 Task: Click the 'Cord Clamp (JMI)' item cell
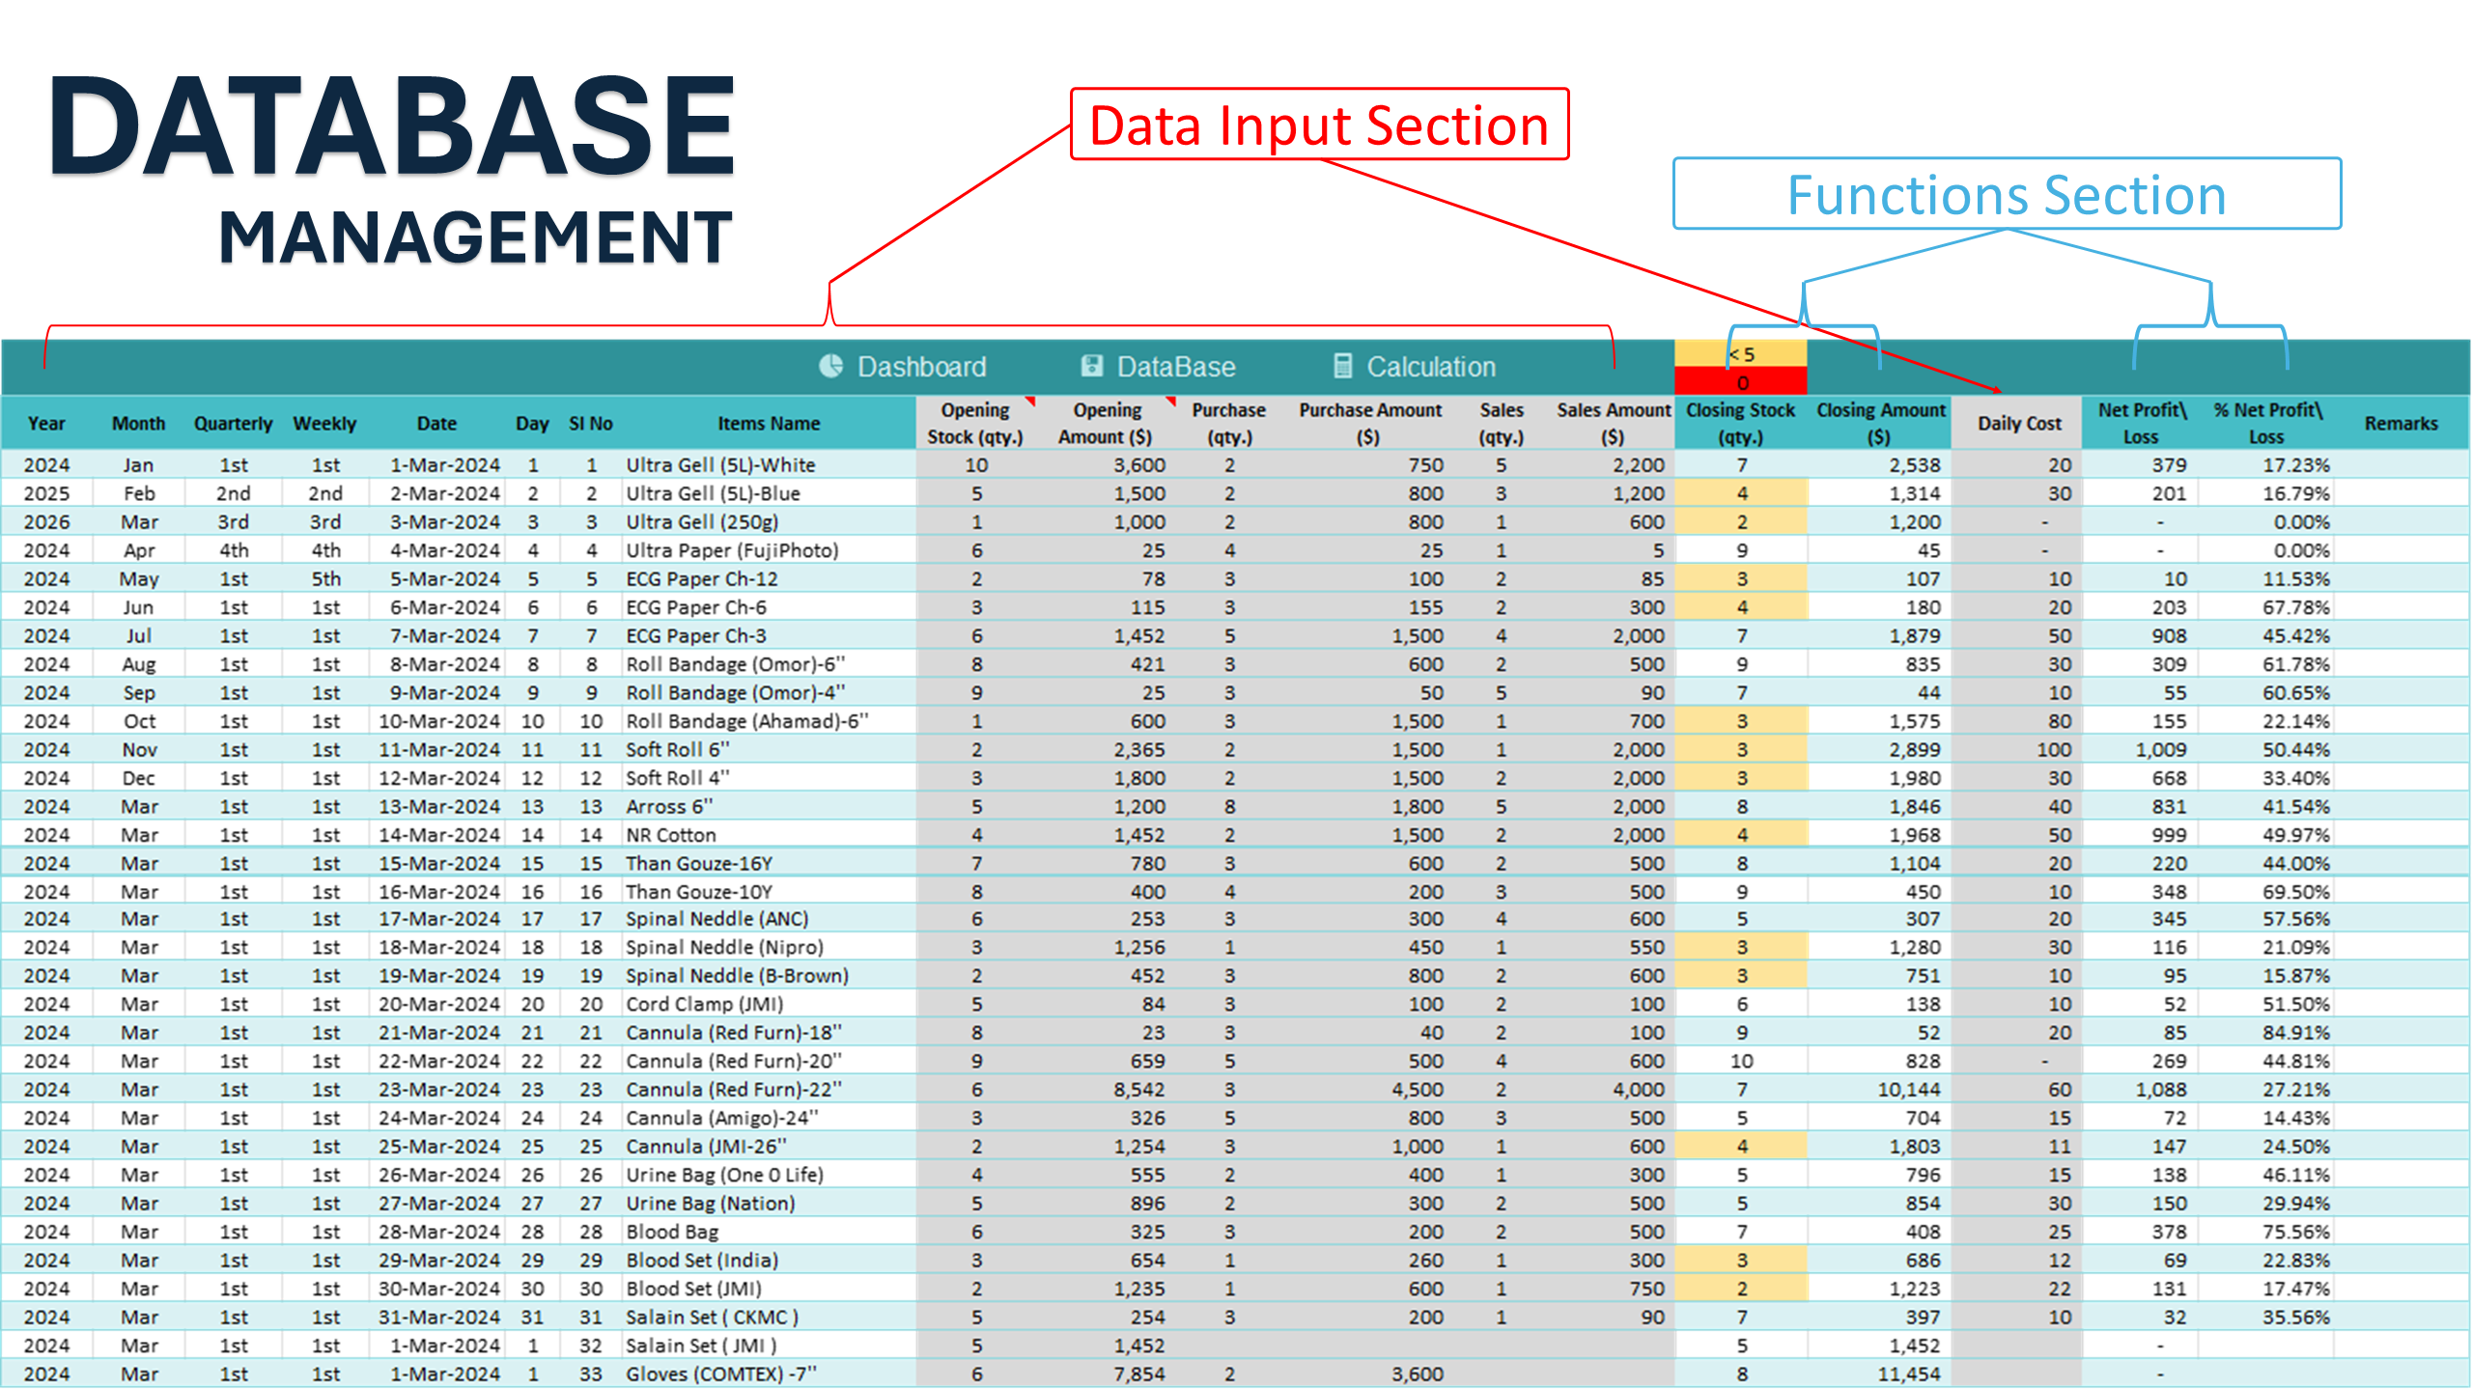coord(769,1004)
